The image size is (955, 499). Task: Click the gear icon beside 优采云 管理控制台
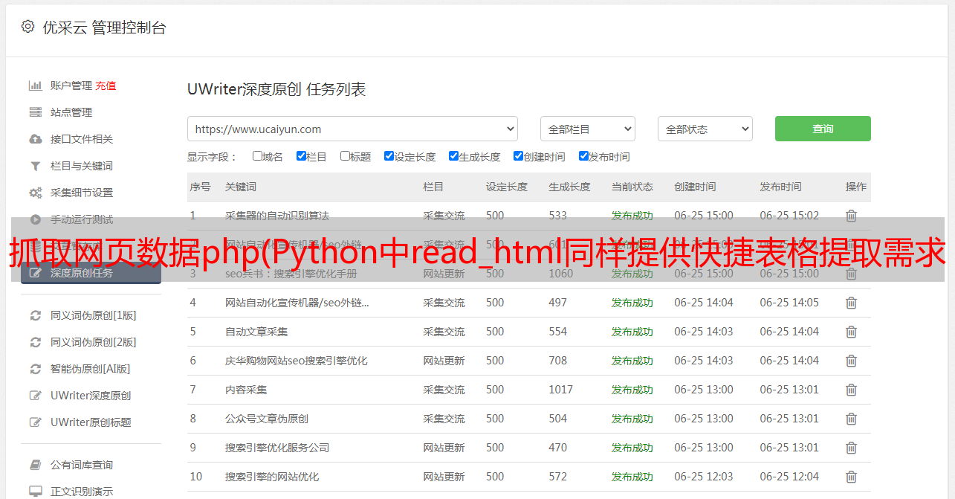coord(27,27)
